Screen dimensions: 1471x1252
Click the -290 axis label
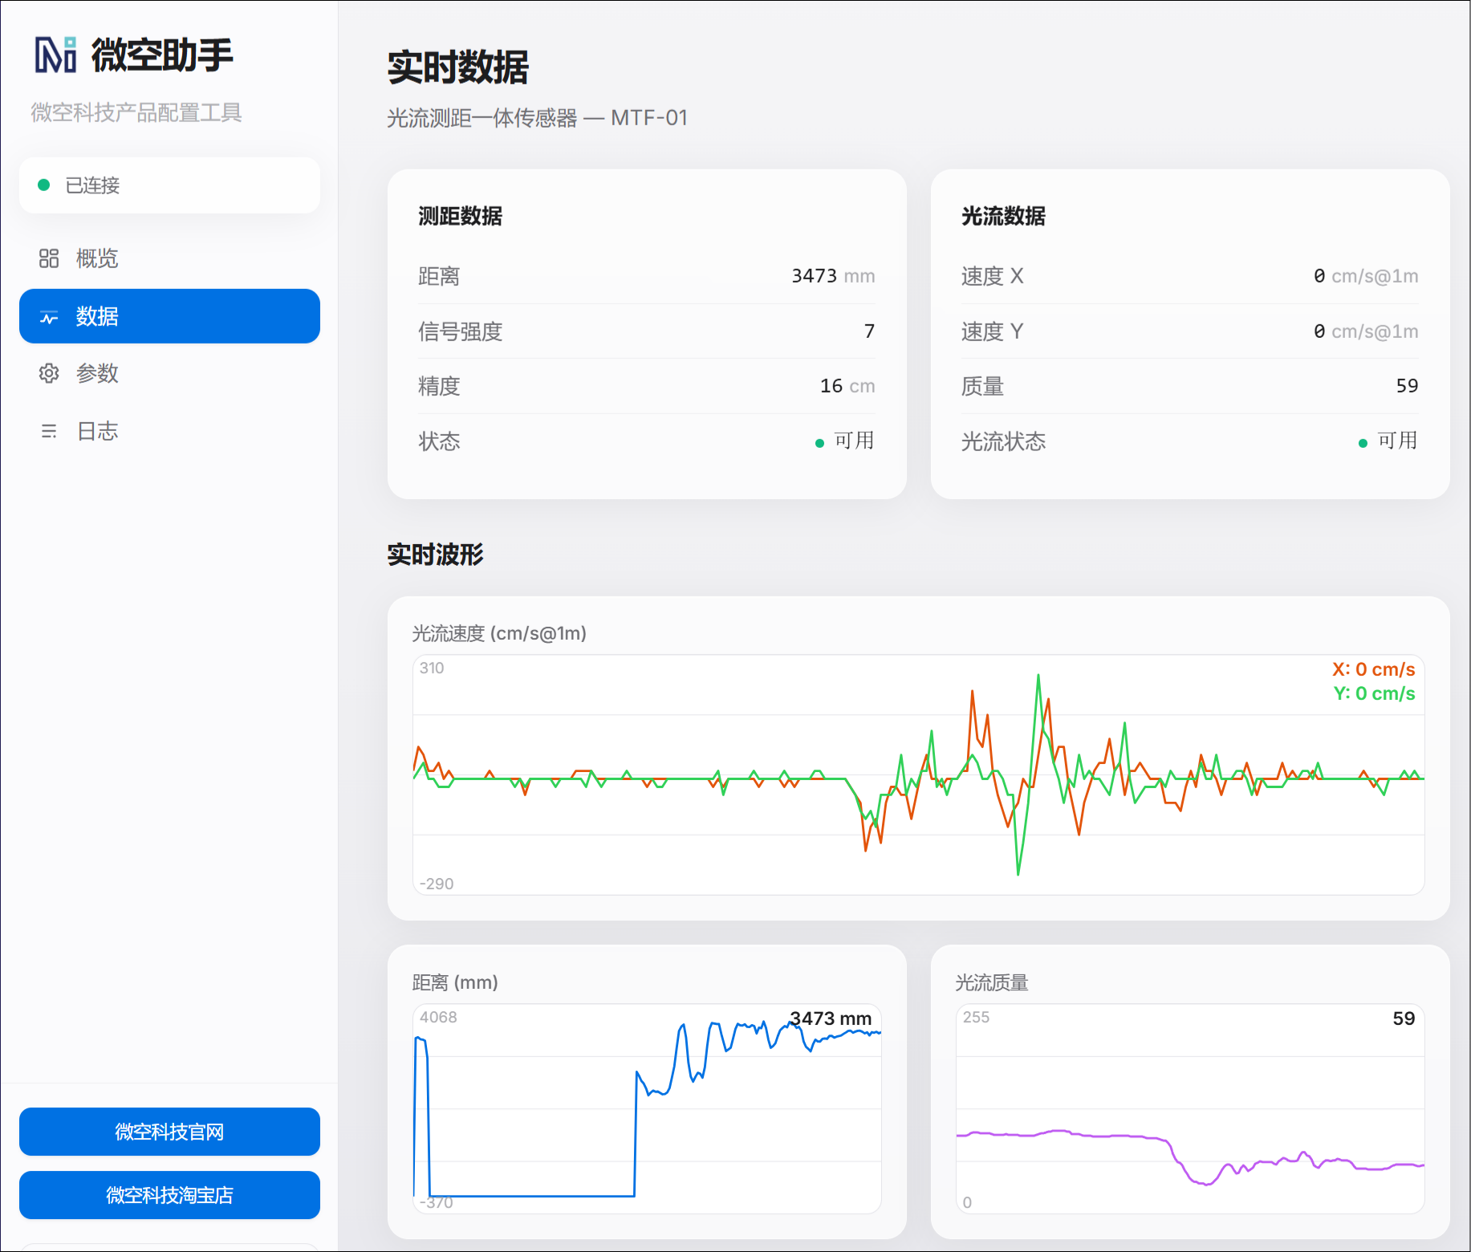437,884
